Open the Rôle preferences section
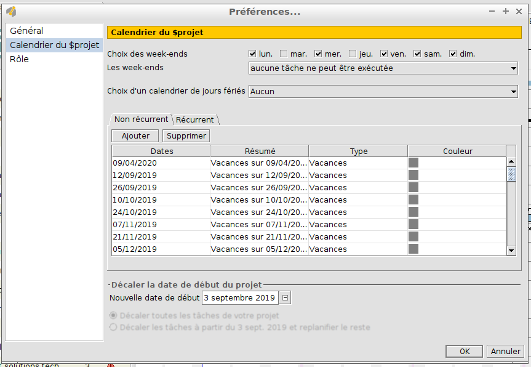531x367 pixels. [x=19, y=59]
